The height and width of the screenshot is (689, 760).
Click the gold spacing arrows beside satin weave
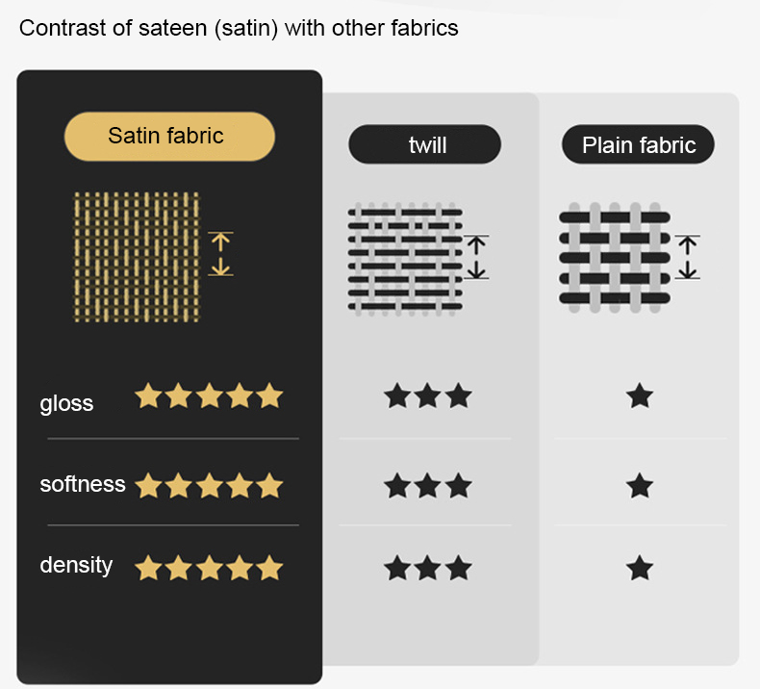click(221, 253)
